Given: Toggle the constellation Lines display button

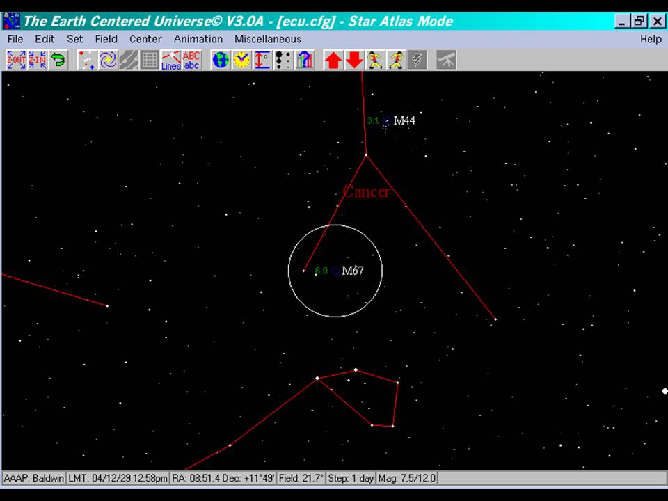Looking at the screenshot, I should coord(170,60).
